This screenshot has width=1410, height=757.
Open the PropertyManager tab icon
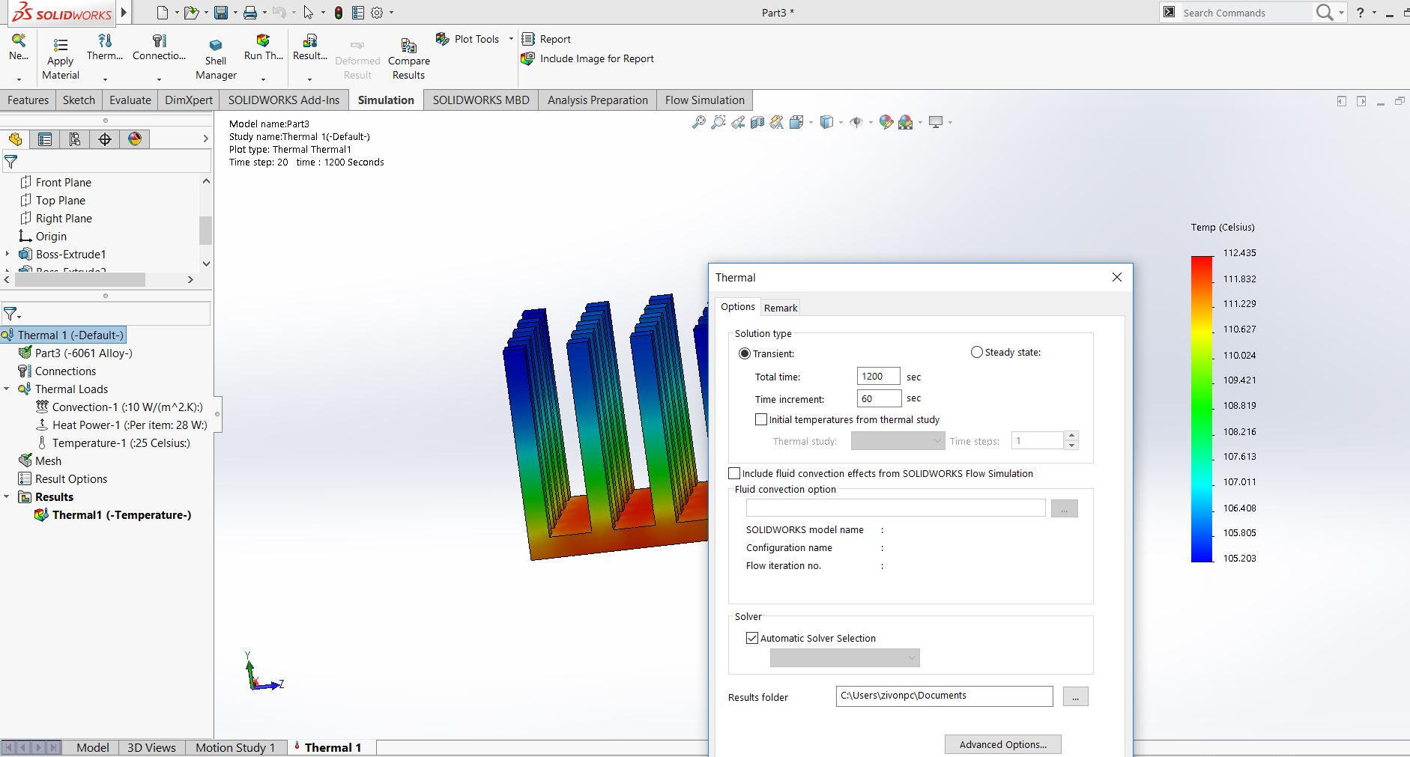tap(45, 139)
